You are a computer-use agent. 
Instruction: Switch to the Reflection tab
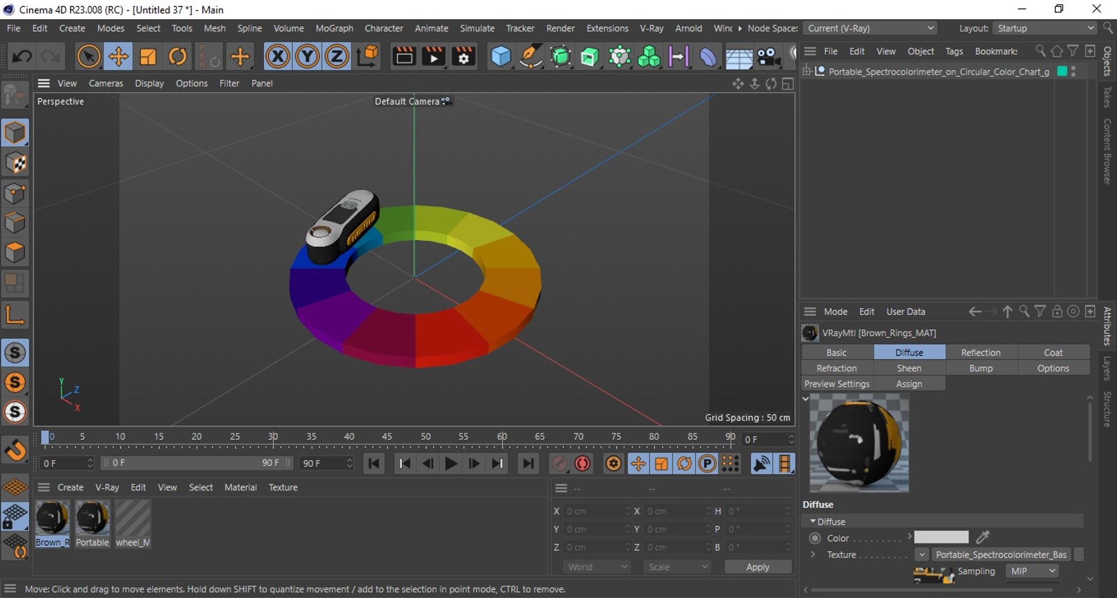pyautogui.click(x=981, y=353)
